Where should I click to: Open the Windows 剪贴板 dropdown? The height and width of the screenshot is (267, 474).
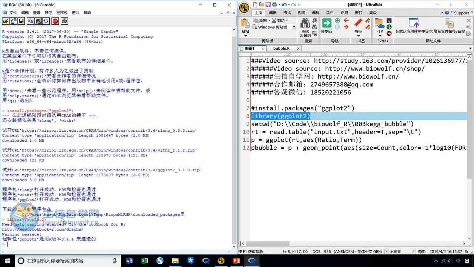[294, 27]
